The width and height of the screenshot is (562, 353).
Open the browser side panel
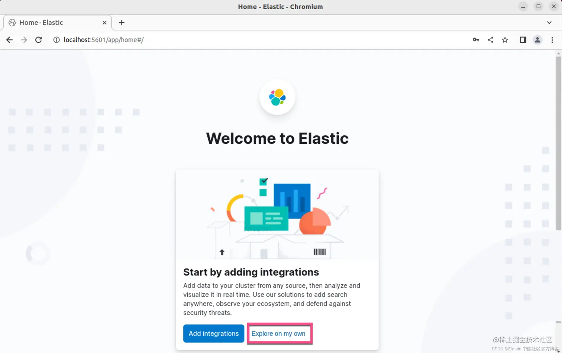click(523, 40)
